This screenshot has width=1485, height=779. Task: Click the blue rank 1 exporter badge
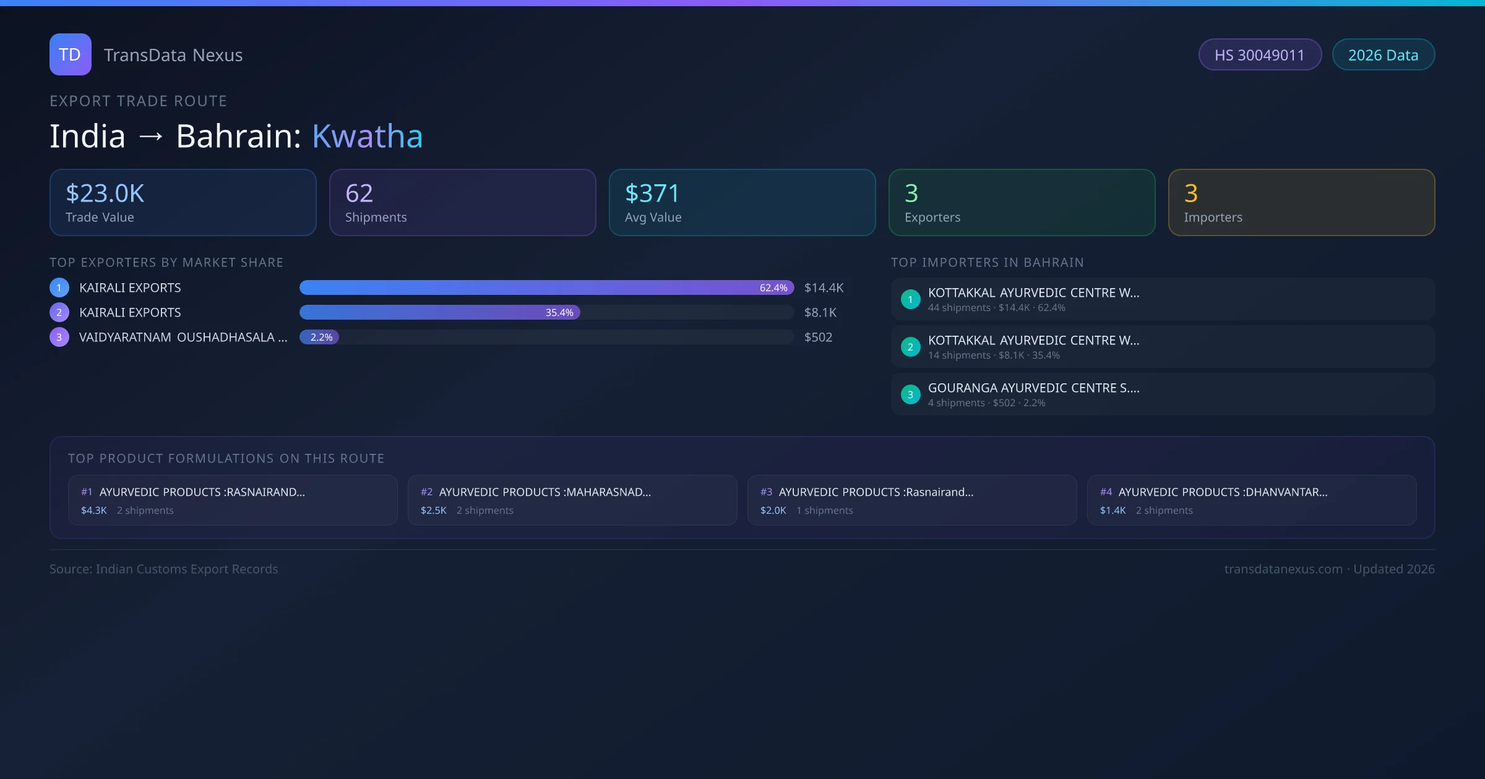tap(59, 287)
